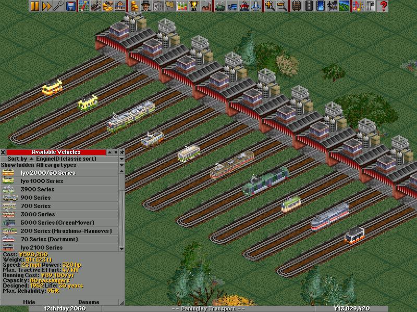Viewport: 417px width, 312px height.
Task: Show the list of road vehicles
Action: (232, 6)
